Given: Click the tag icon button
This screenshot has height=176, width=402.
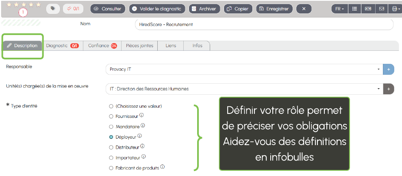Looking at the screenshot, I should [x=53, y=9].
